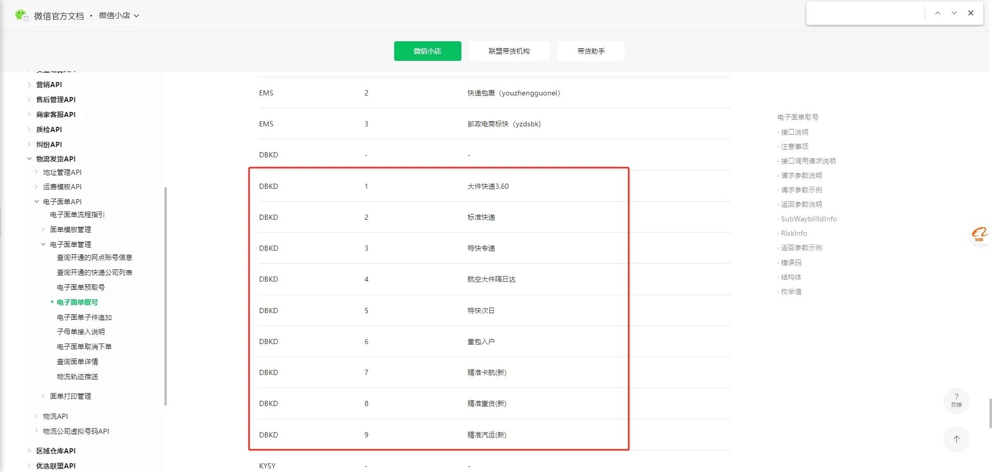Select the 航空大件隔日达 cell

pos(491,279)
